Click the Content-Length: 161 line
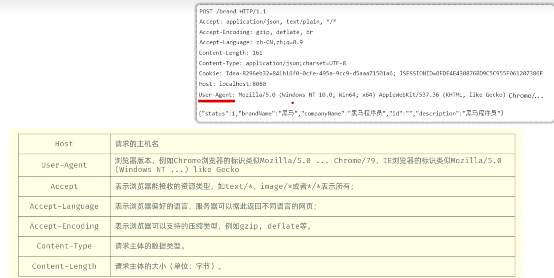This screenshot has height=278, width=554. tap(230, 53)
